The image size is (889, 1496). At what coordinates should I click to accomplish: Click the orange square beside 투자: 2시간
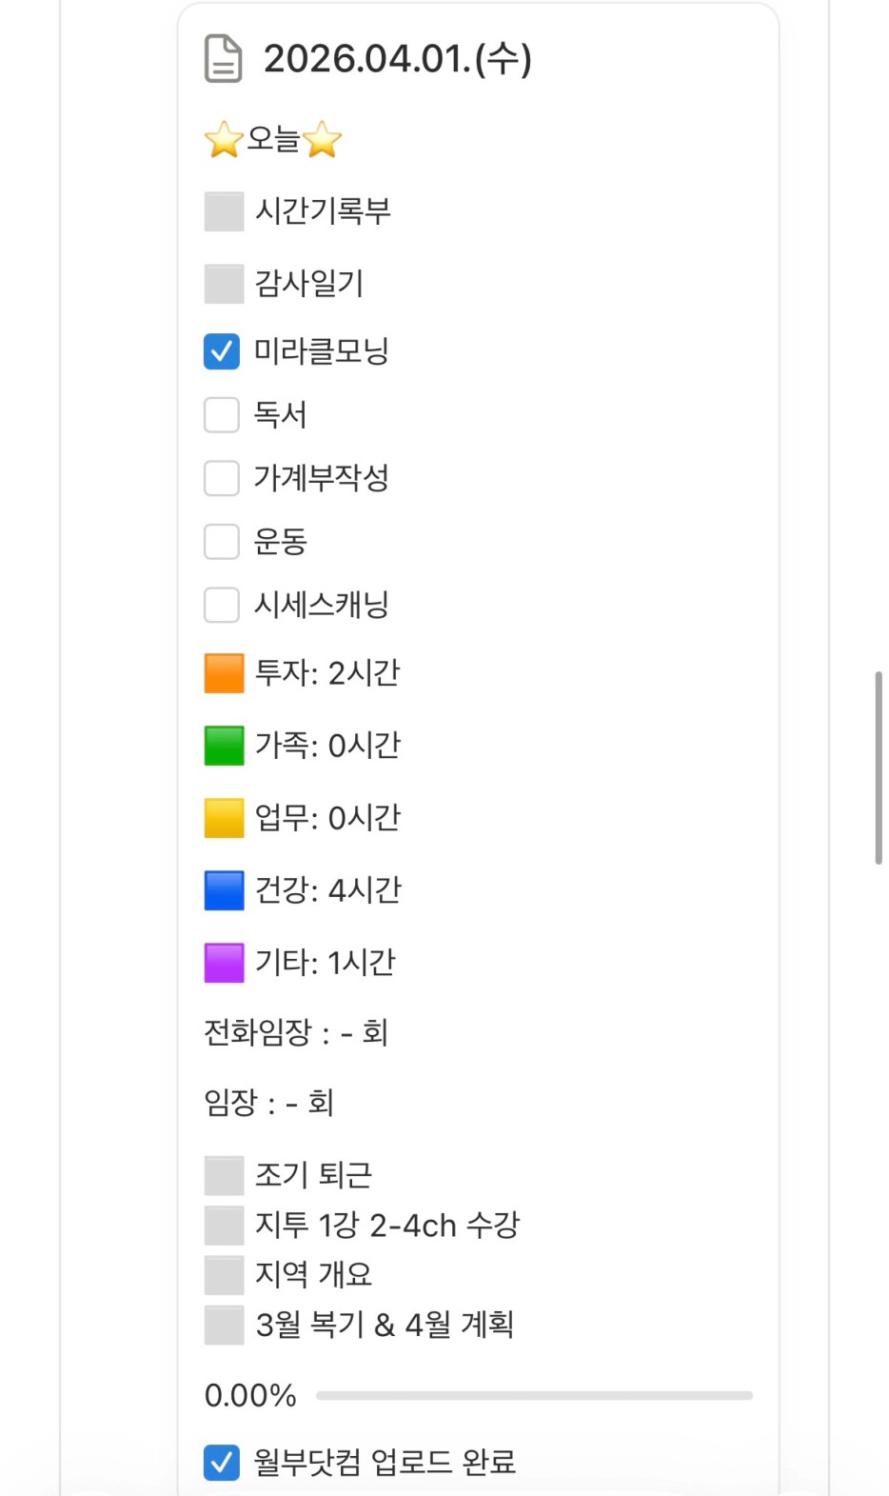pos(224,673)
